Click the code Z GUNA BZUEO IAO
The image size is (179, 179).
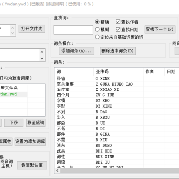pyautogui.click(x=114, y=84)
